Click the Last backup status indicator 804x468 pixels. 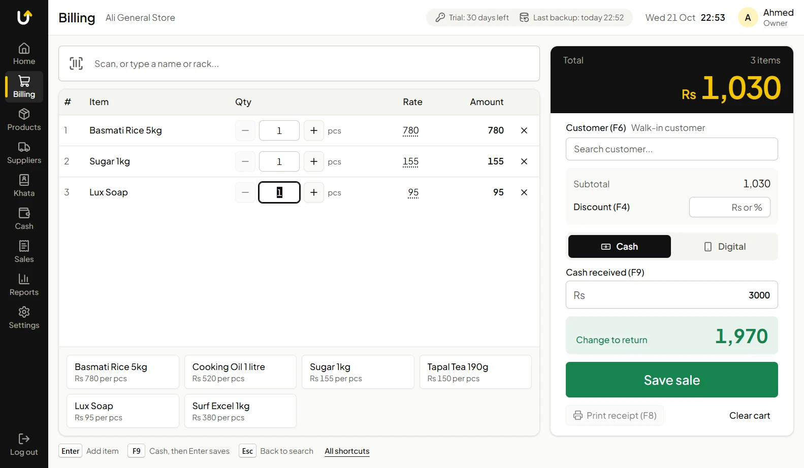tap(572, 18)
